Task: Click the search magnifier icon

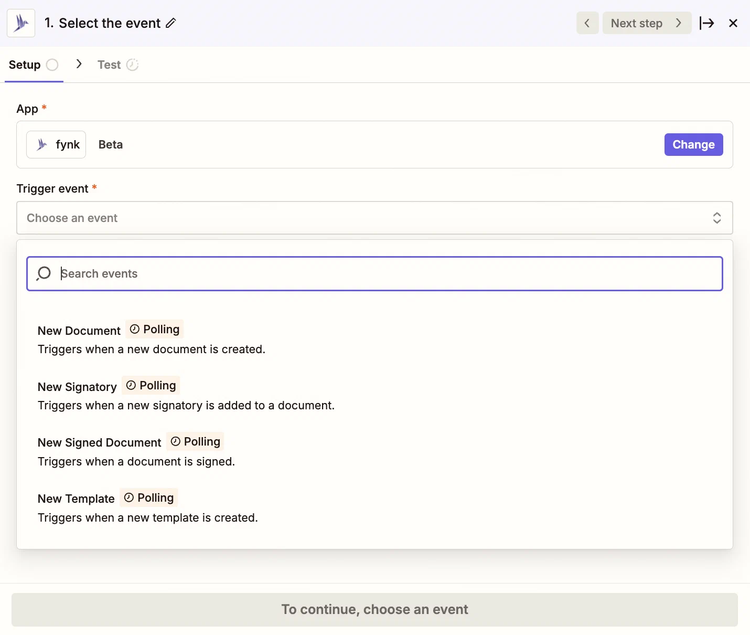Action: 44,273
